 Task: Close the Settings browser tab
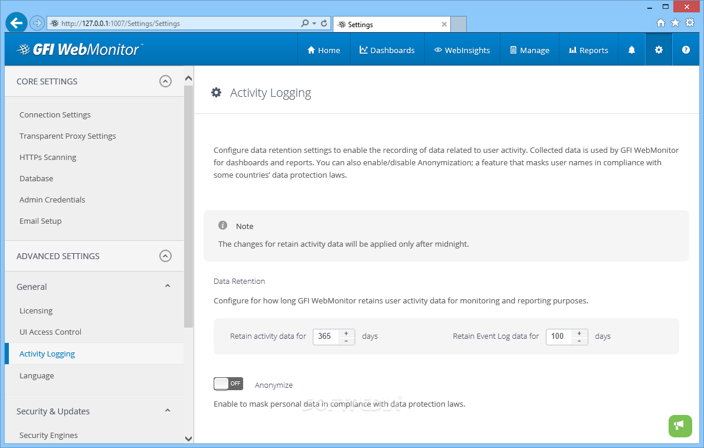pyautogui.click(x=444, y=24)
